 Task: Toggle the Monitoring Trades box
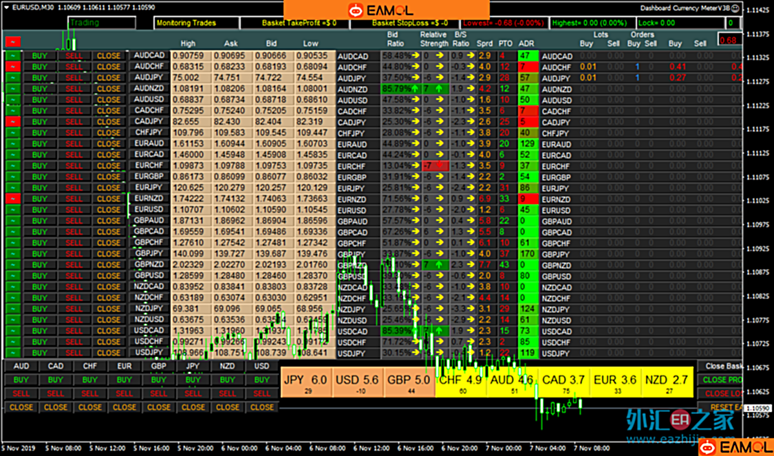click(186, 23)
